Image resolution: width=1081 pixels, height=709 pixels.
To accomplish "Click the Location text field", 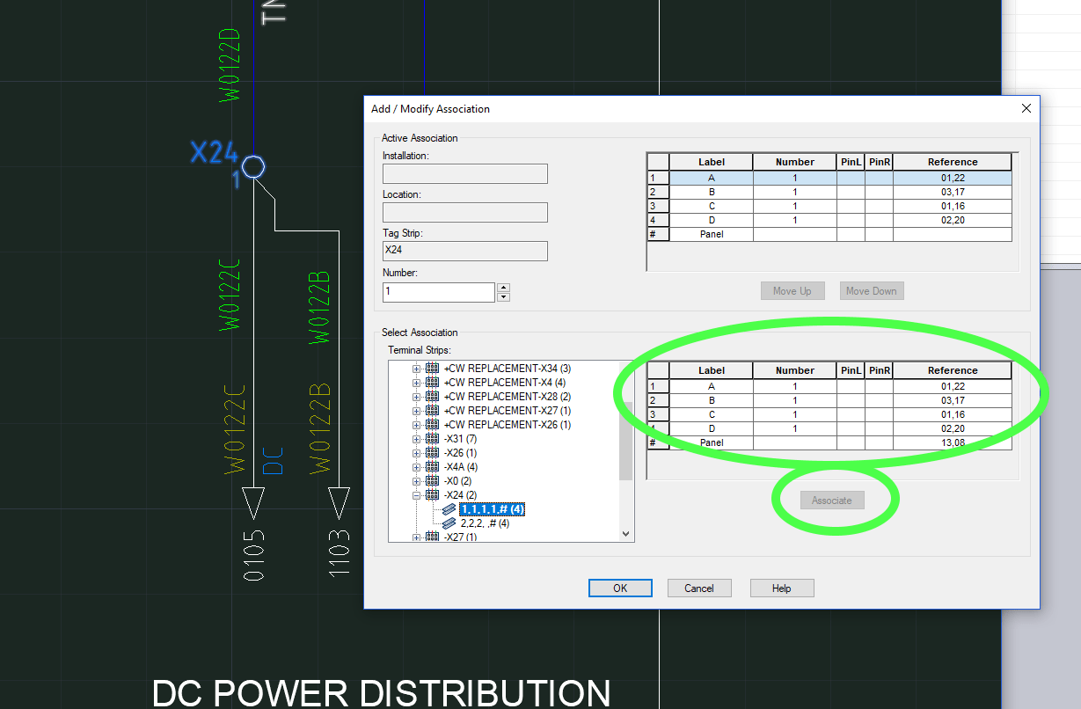I will [465, 212].
